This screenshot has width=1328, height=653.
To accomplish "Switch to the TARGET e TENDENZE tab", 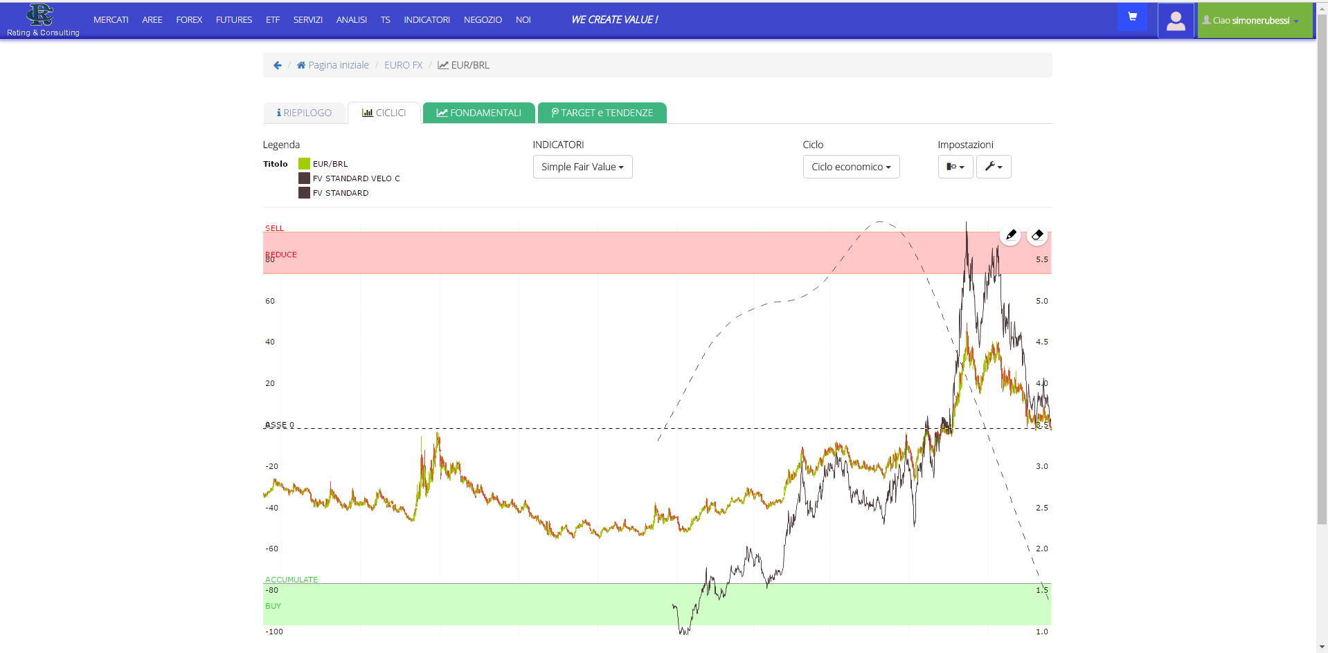I will click(602, 113).
